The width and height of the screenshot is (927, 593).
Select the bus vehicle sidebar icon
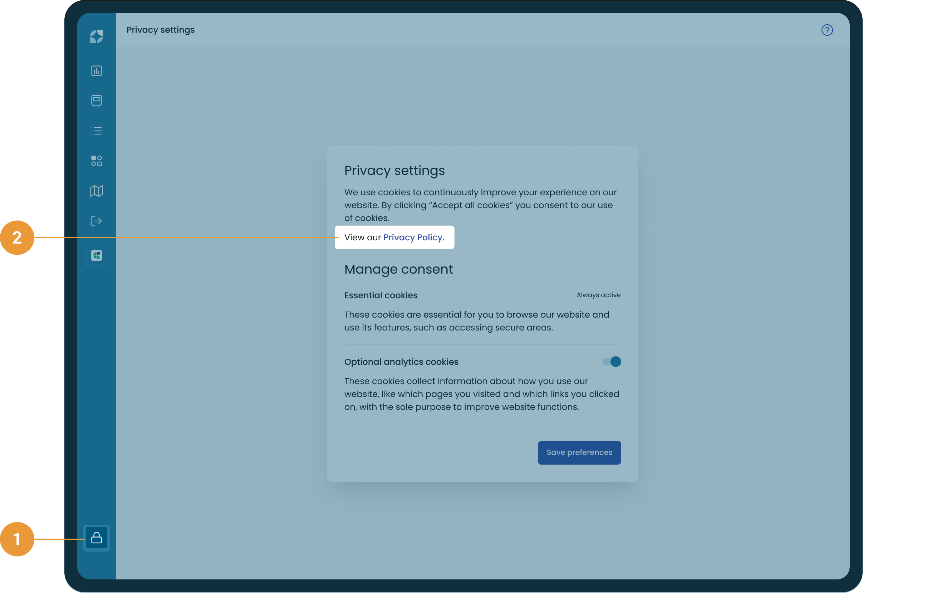pos(96,101)
